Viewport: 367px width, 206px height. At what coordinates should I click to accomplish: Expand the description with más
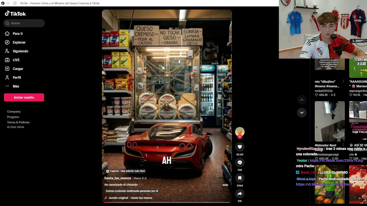click(x=225, y=185)
